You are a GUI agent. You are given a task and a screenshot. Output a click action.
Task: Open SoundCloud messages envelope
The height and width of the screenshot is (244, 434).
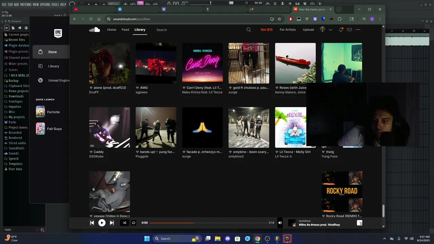coord(349,29)
